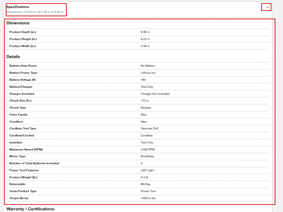Image resolution: width=283 pixels, height=212 pixels.
Task: Click the Keyless value
Action: [x=146, y=108]
